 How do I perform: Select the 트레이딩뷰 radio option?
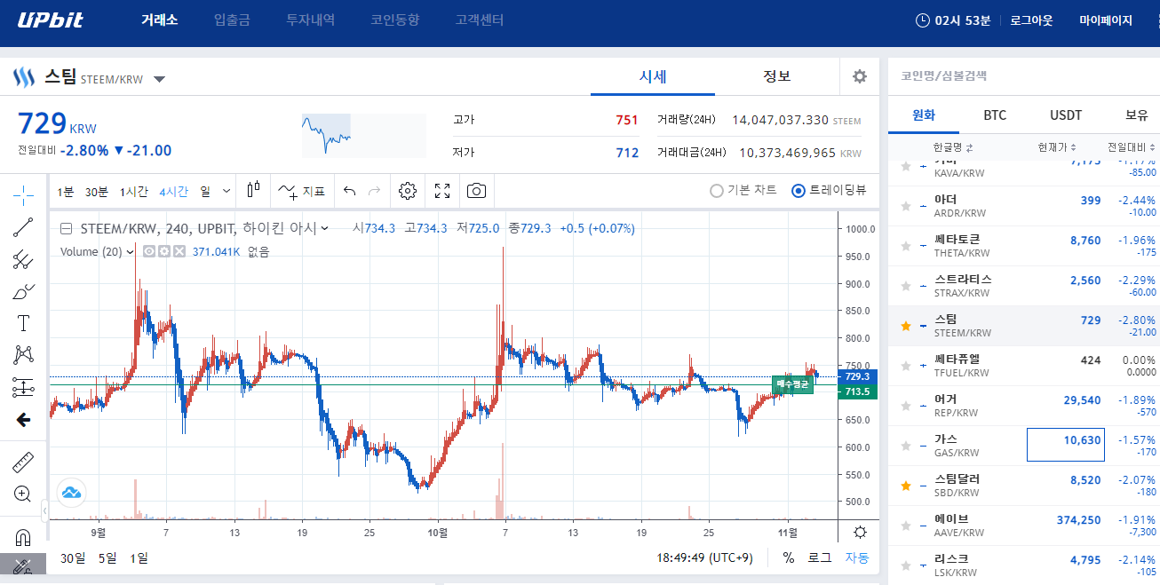point(829,190)
